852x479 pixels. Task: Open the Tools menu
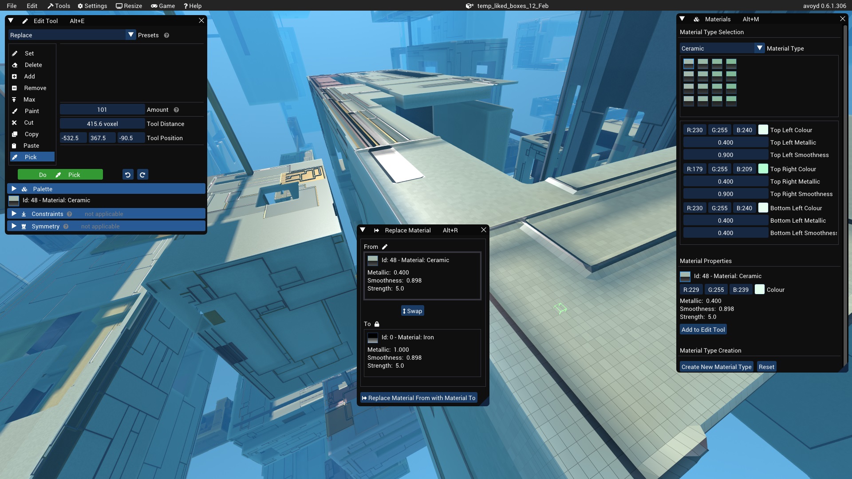coord(59,6)
